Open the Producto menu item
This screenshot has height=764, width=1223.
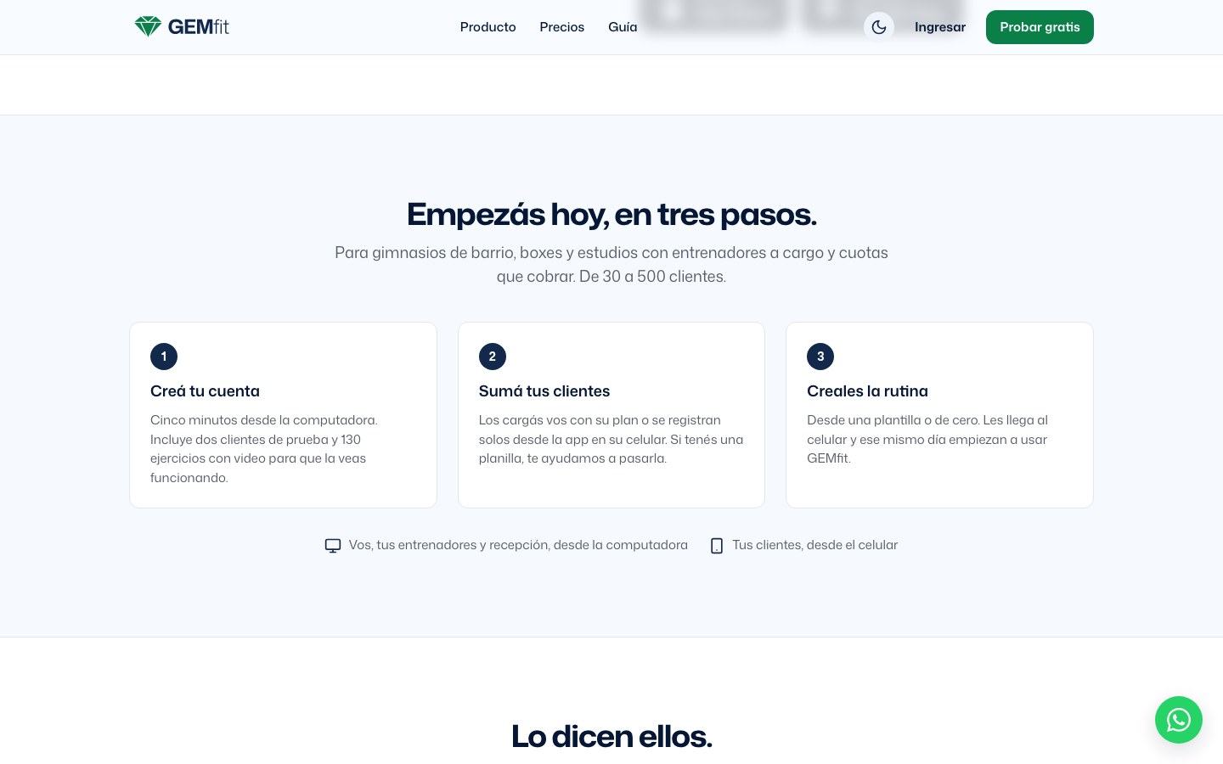[x=488, y=27]
